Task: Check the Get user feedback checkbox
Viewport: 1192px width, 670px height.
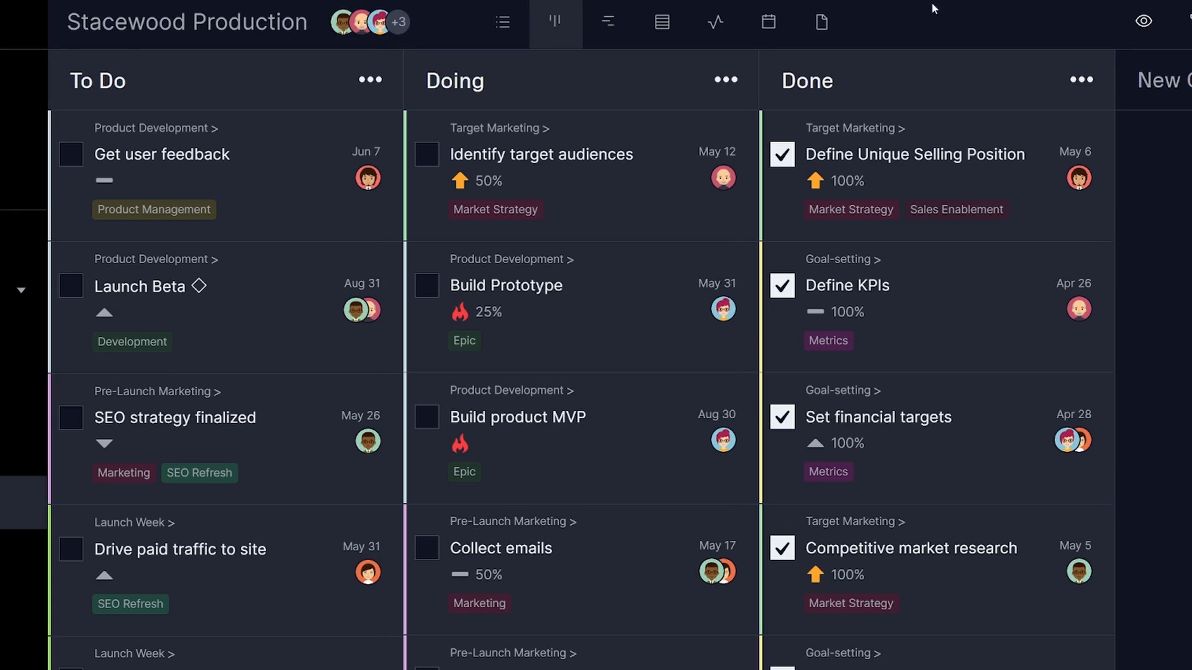Action: click(x=71, y=154)
